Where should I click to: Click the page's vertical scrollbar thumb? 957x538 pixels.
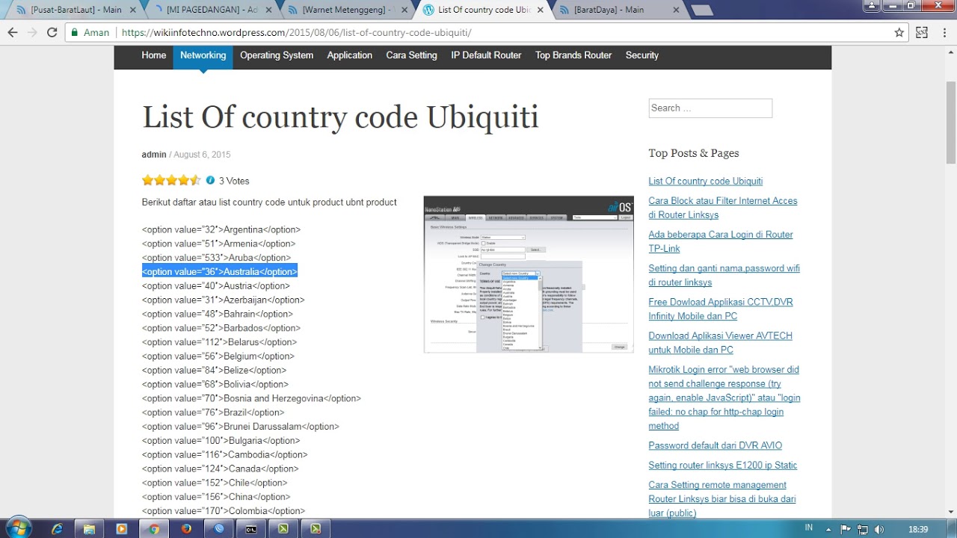950,121
